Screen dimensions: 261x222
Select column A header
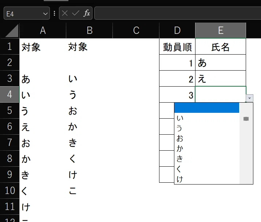[x=43, y=31]
